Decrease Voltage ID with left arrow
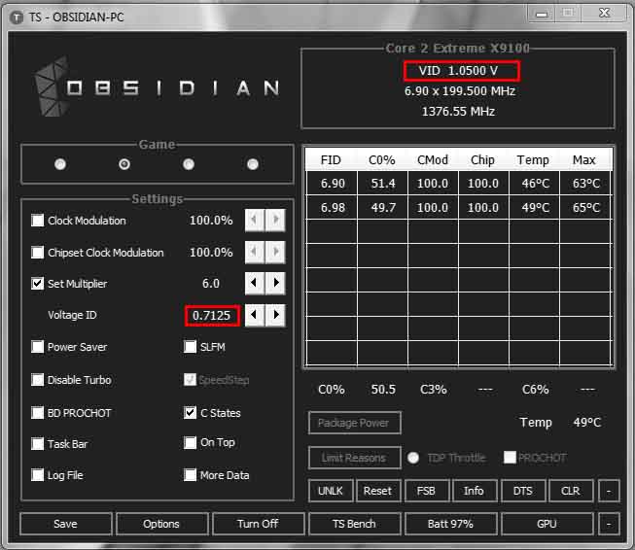 coord(254,315)
